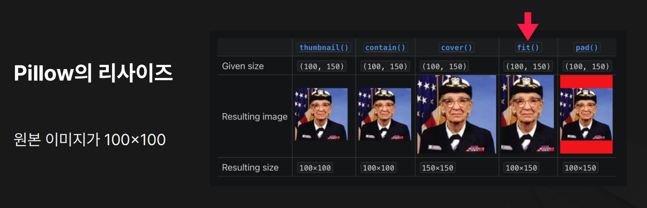
Task: Click the top red padding bar in pad() image
Action: coord(586,81)
